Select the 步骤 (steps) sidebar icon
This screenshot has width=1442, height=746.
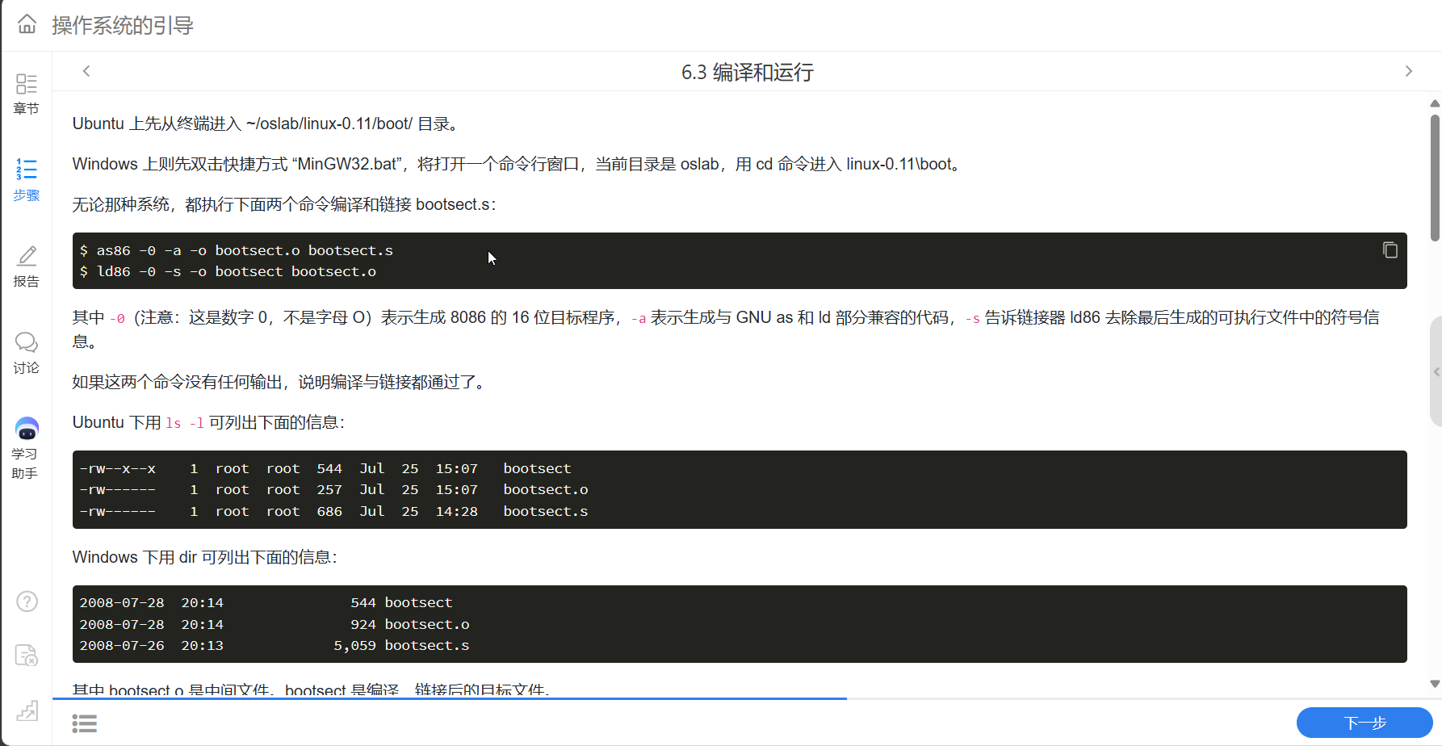tap(27, 179)
